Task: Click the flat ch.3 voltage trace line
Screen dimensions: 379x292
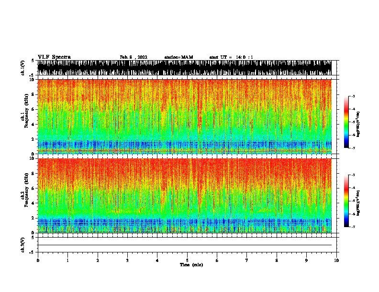Action: 185,245
